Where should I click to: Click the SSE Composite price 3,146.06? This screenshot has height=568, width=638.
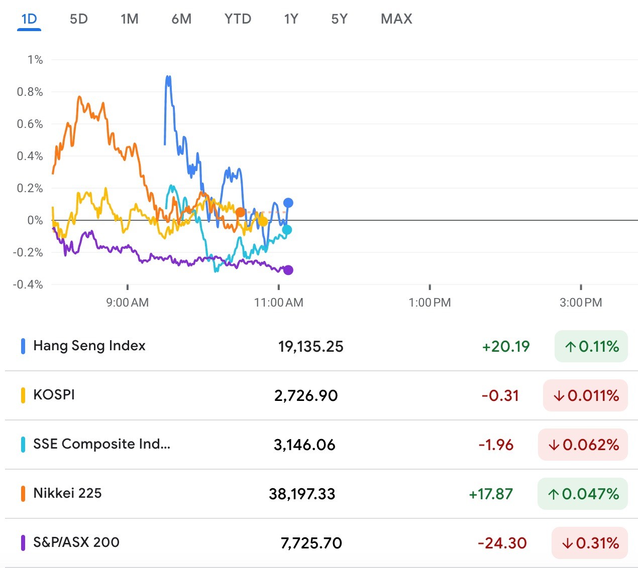[x=304, y=445]
